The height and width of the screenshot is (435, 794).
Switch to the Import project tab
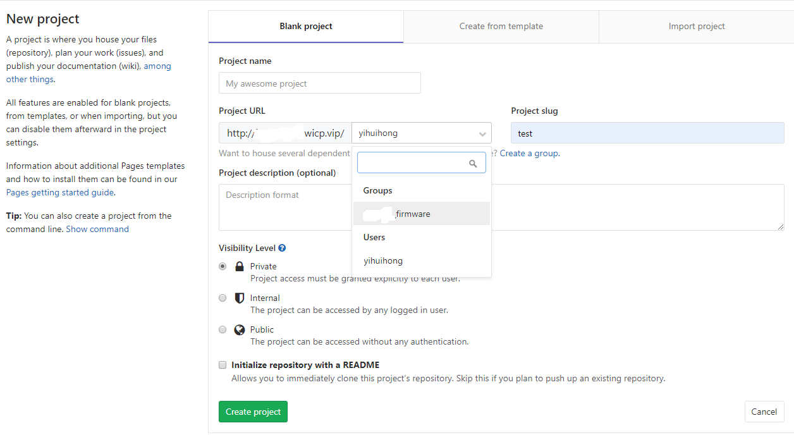coord(697,26)
